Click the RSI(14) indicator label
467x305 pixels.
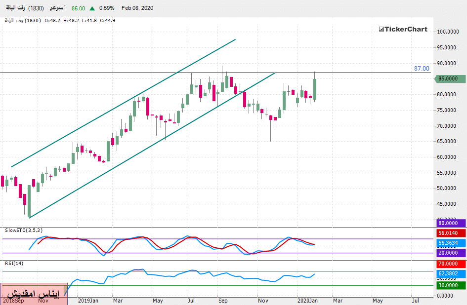tap(14, 263)
